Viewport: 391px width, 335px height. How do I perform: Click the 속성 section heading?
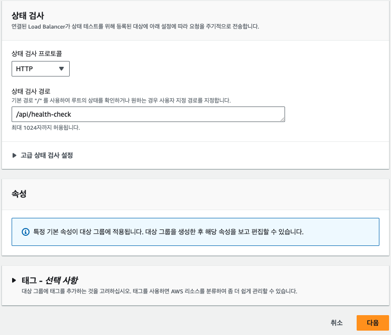point(19,194)
